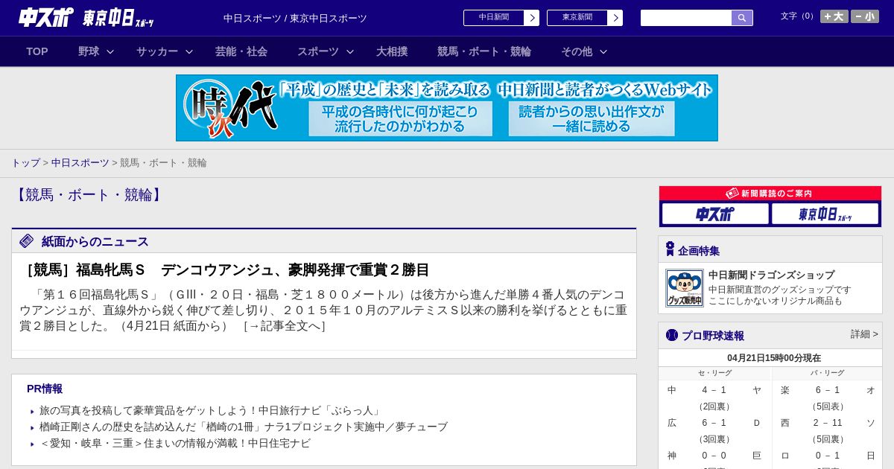Open the スポーツ navigation menu
Viewport: 894px width, 469px height.
click(318, 51)
